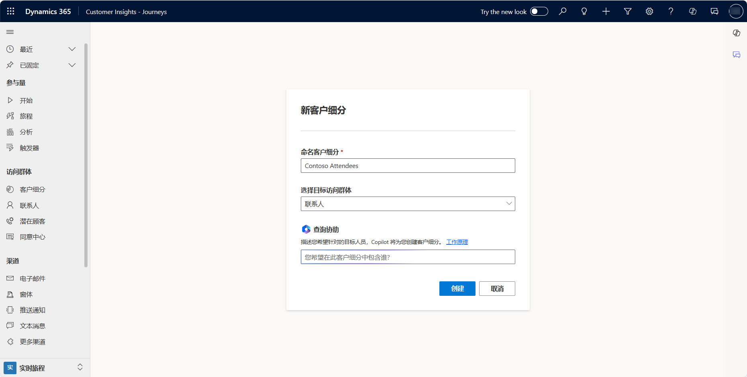747x377 pixels.
Task: Click the 查询协助 Copilot query input
Action: pyautogui.click(x=408, y=257)
